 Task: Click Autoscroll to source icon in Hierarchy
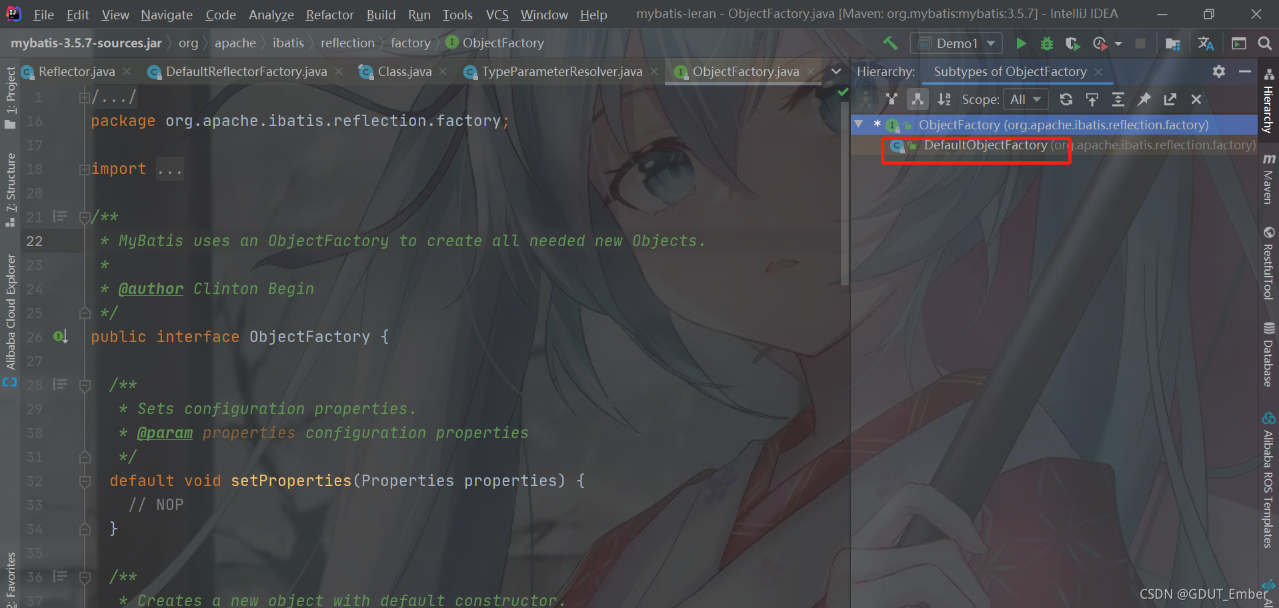click(1092, 99)
